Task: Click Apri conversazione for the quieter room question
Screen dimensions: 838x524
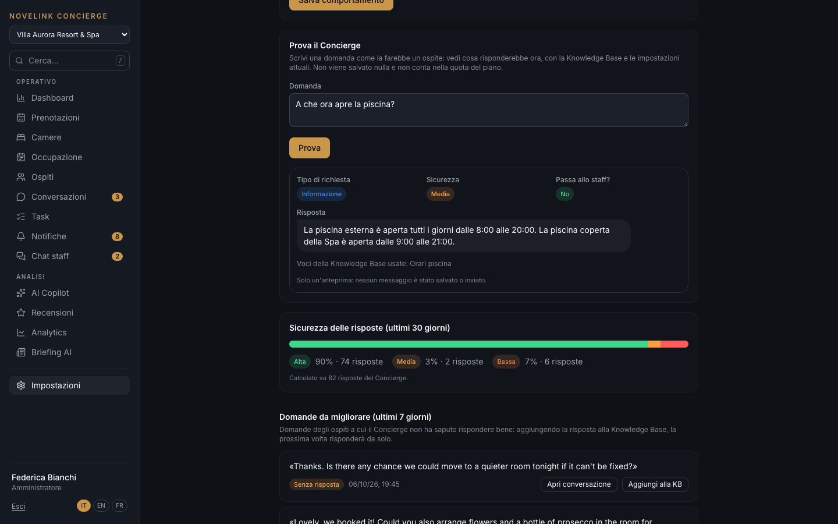Action: tap(579, 484)
